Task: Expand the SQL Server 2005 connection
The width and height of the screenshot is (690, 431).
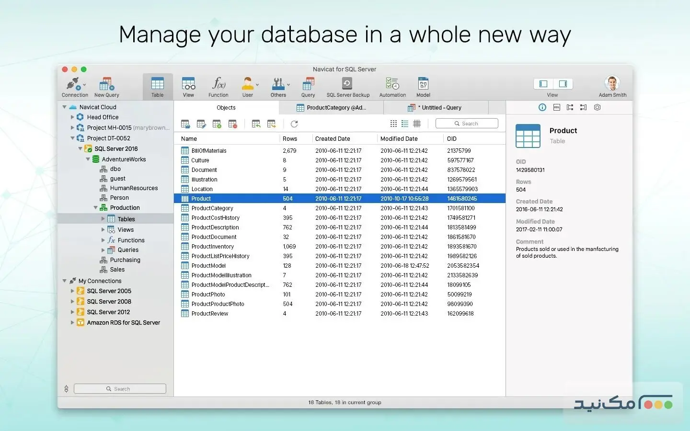Action: point(72,291)
